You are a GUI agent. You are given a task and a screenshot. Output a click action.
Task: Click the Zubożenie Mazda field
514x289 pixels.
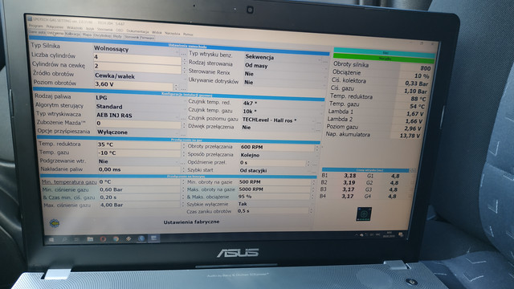[x=138, y=124]
